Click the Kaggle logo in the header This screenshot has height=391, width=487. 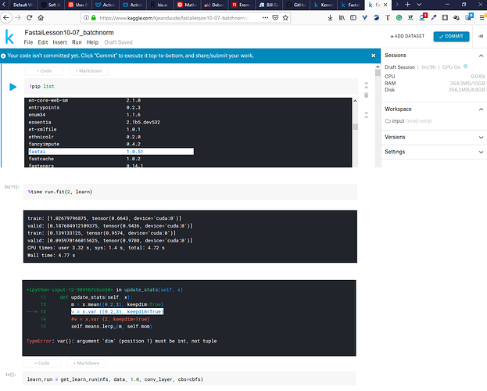pyautogui.click(x=9, y=37)
